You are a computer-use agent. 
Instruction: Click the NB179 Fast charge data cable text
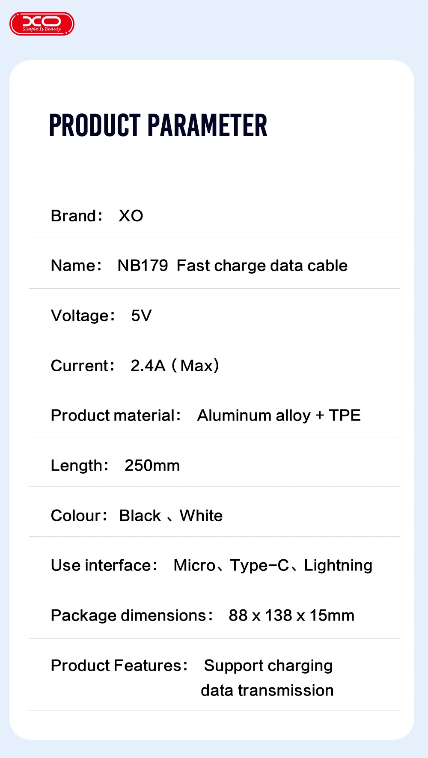coord(232,266)
